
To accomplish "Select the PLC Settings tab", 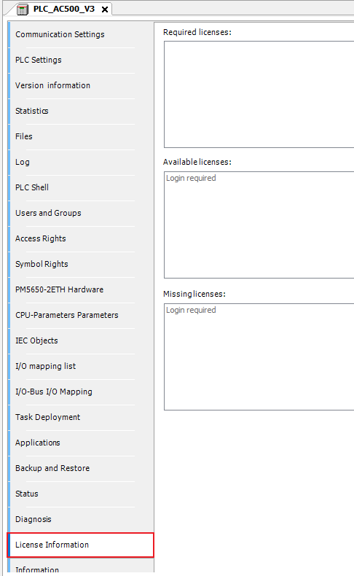I will (38, 60).
